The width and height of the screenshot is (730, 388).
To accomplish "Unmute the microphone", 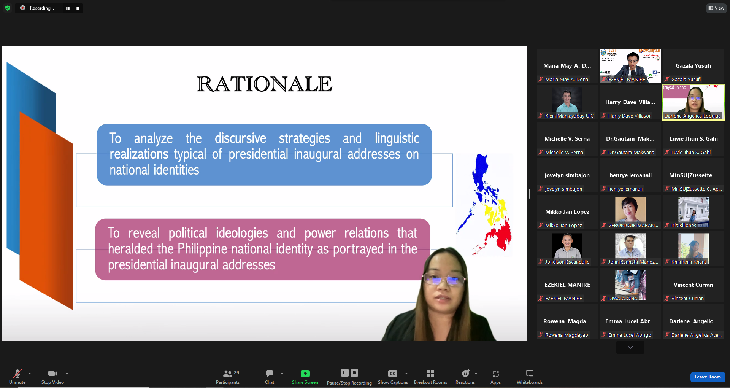I will (x=17, y=377).
